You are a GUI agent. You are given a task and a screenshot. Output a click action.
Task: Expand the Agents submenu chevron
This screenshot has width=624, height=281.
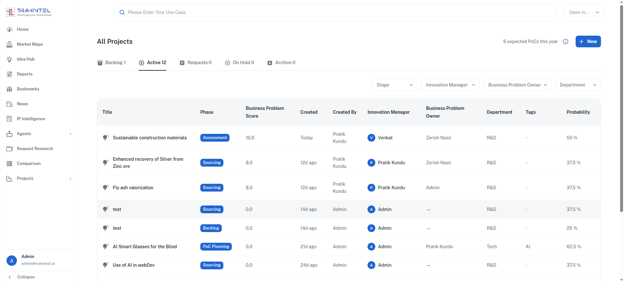click(x=70, y=134)
